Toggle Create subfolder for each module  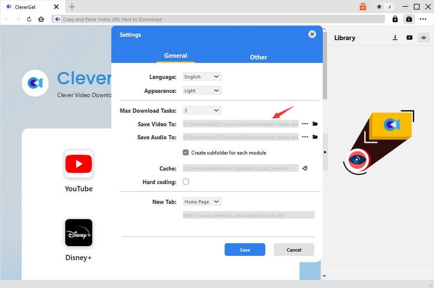click(186, 152)
